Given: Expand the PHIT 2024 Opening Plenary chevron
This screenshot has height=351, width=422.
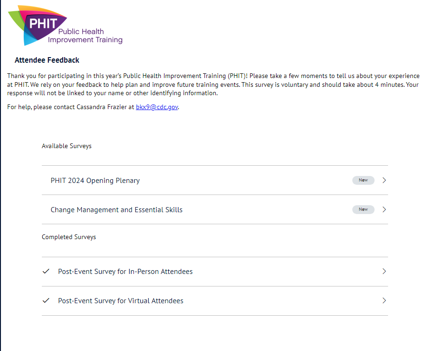Looking at the screenshot, I should [x=384, y=180].
